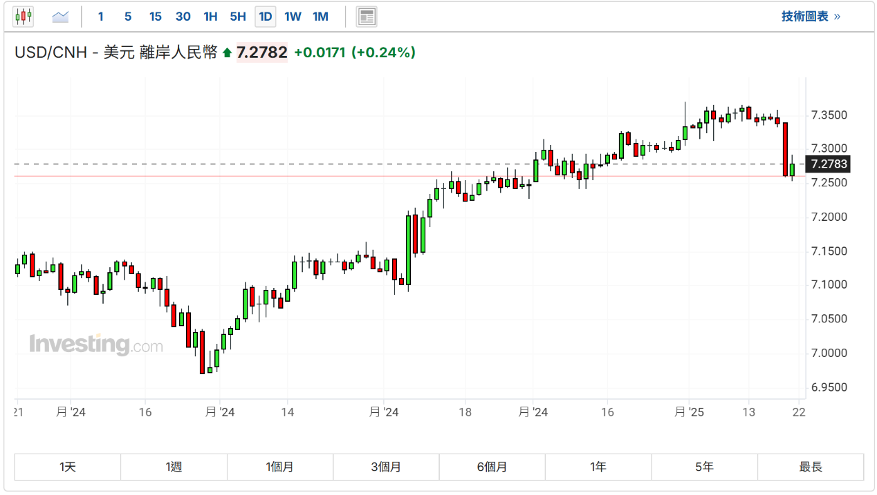Select the 1-minute interval
Viewport: 877px width, 495px height.
pyautogui.click(x=101, y=17)
